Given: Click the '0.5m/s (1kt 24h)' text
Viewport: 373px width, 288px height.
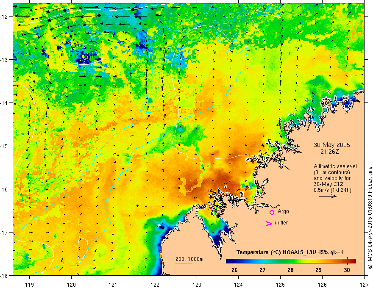Looking at the screenshot, I should click(x=332, y=190).
